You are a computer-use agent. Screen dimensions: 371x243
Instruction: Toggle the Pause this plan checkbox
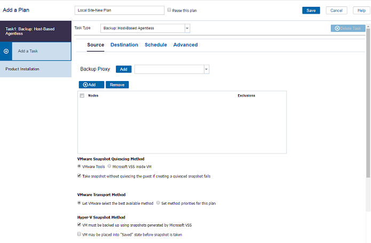coord(170,10)
